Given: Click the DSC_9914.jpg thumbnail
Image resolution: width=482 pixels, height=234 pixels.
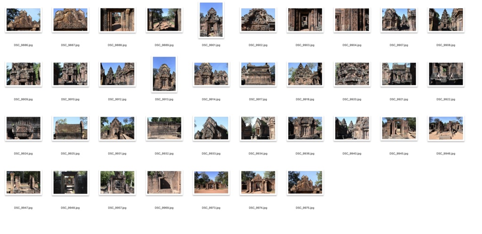Looking at the screenshot, I should 211,74.
